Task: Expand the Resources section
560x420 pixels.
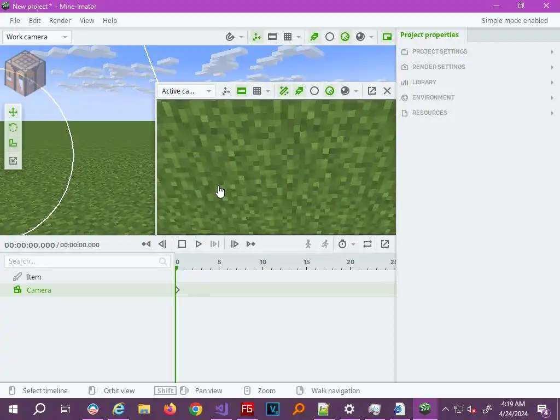Action: point(478,113)
